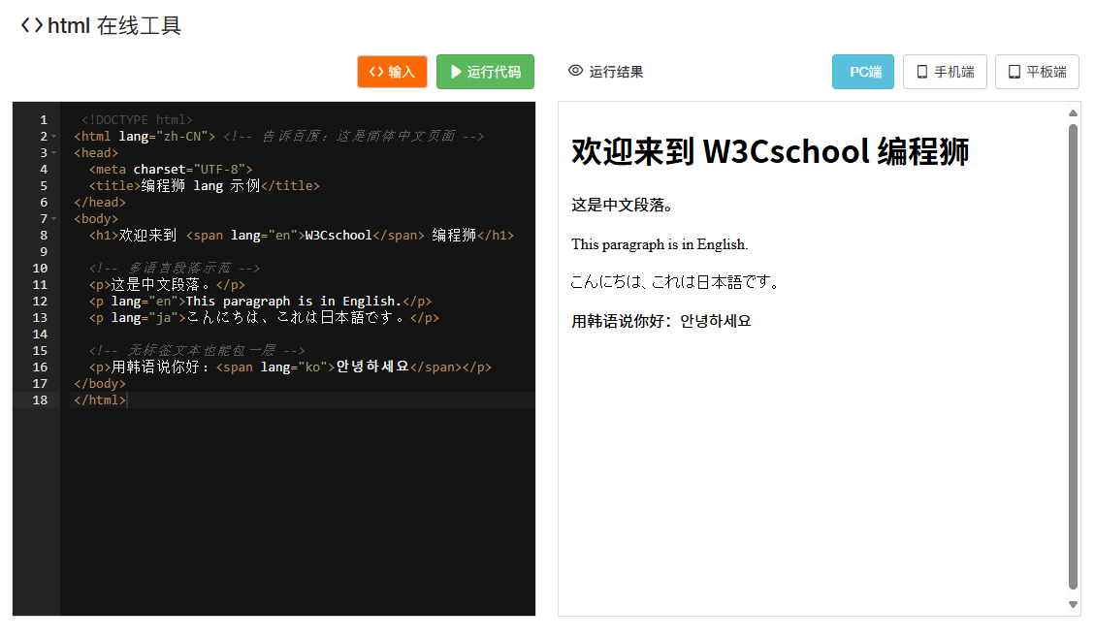The height and width of the screenshot is (639, 1095).
Task: Place cursor on DOCTYPE line in editor
Action: click(137, 120)
